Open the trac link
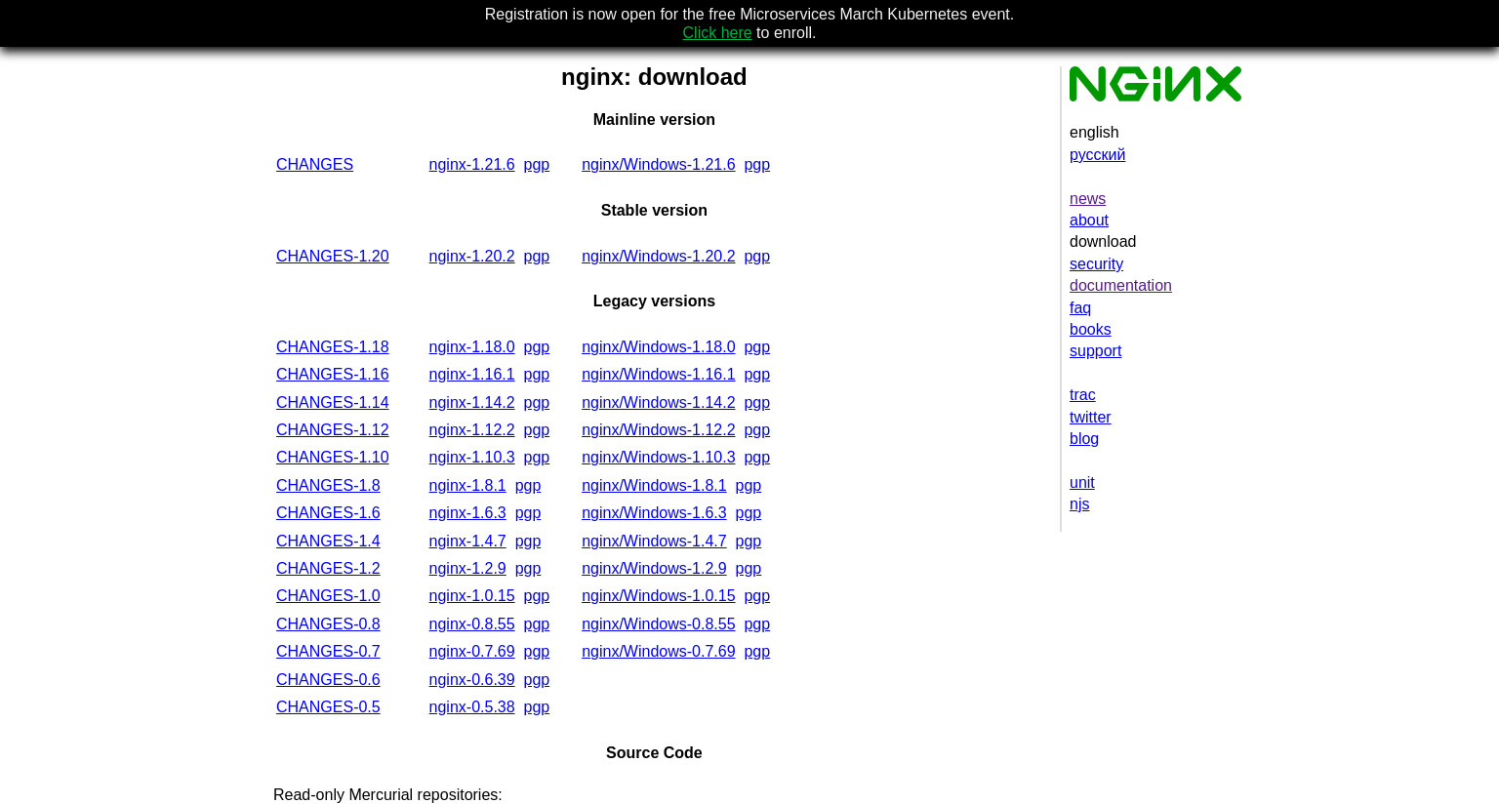Viewport: 1499px width, 804px height. coord(1082,395)
